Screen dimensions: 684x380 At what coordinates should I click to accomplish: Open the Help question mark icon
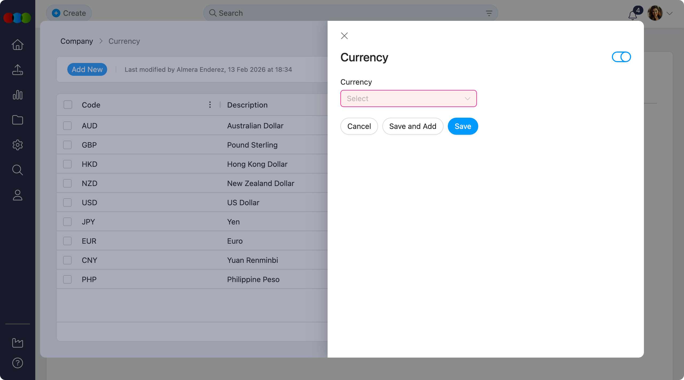pos(17,363)
